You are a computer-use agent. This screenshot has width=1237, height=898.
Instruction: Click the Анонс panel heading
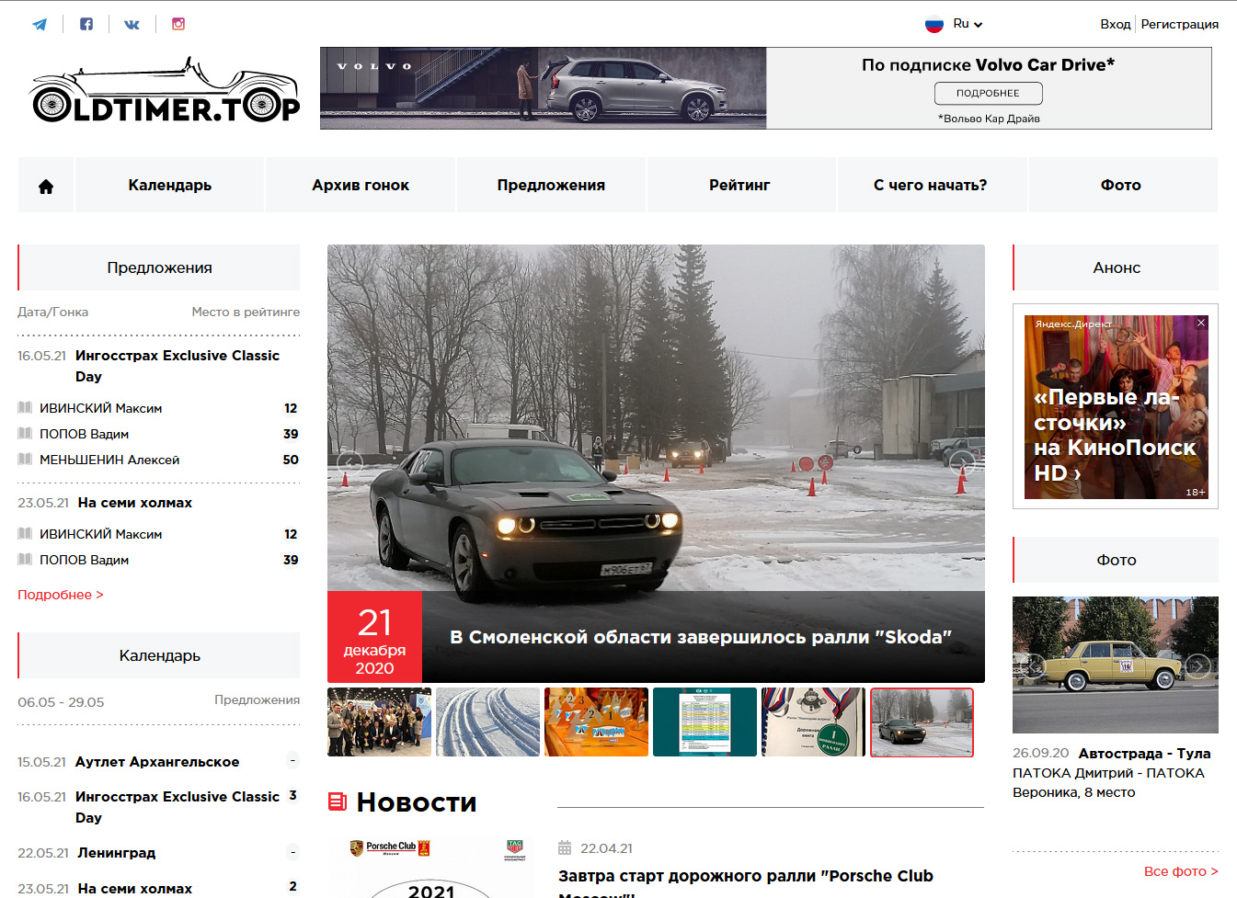[1117, 267]
